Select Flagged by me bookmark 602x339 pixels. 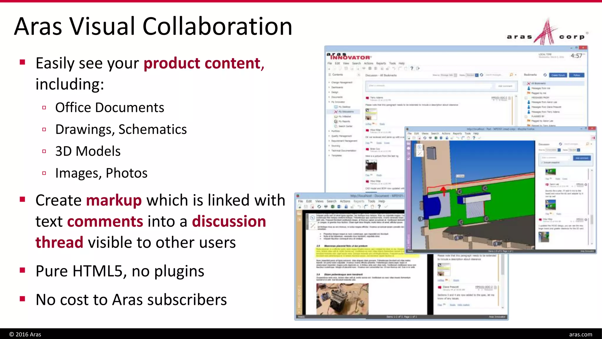point(537,93)
